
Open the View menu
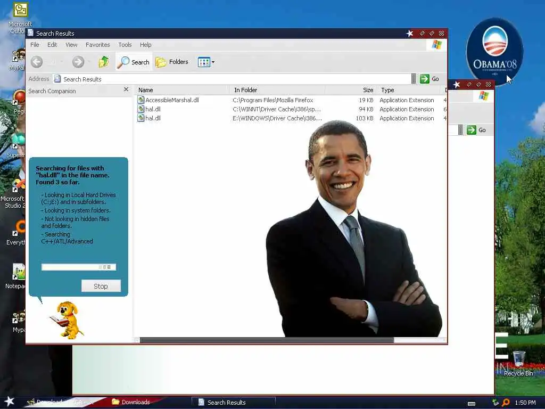pos(71,45)
